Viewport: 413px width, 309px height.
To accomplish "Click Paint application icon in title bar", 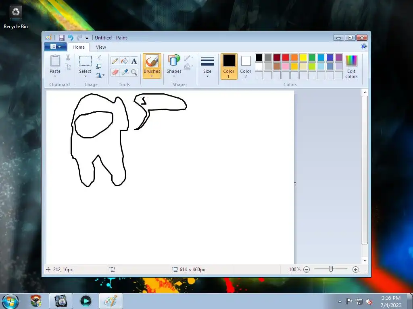I will 48,38.
